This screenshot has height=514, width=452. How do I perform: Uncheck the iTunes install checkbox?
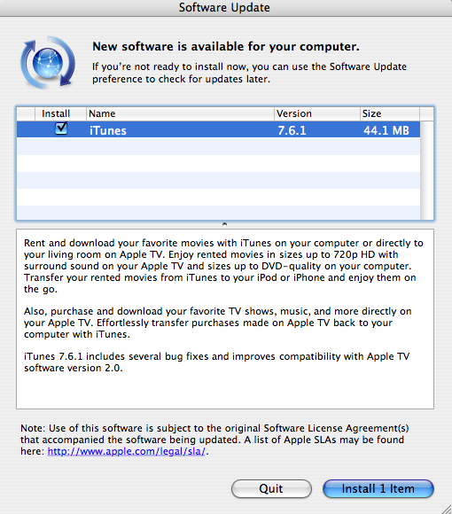pos(61,128)
